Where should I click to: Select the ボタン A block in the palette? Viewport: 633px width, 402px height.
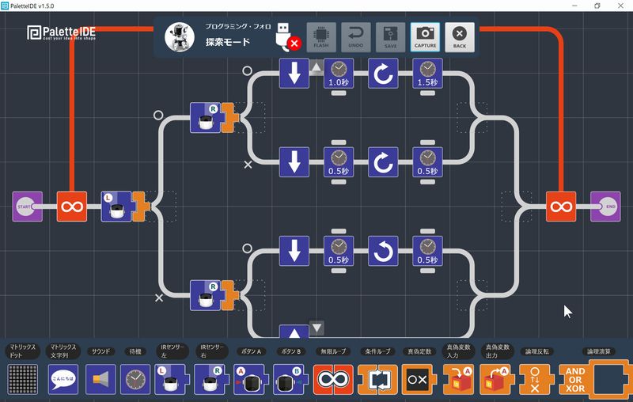click(x=250, y=380)
